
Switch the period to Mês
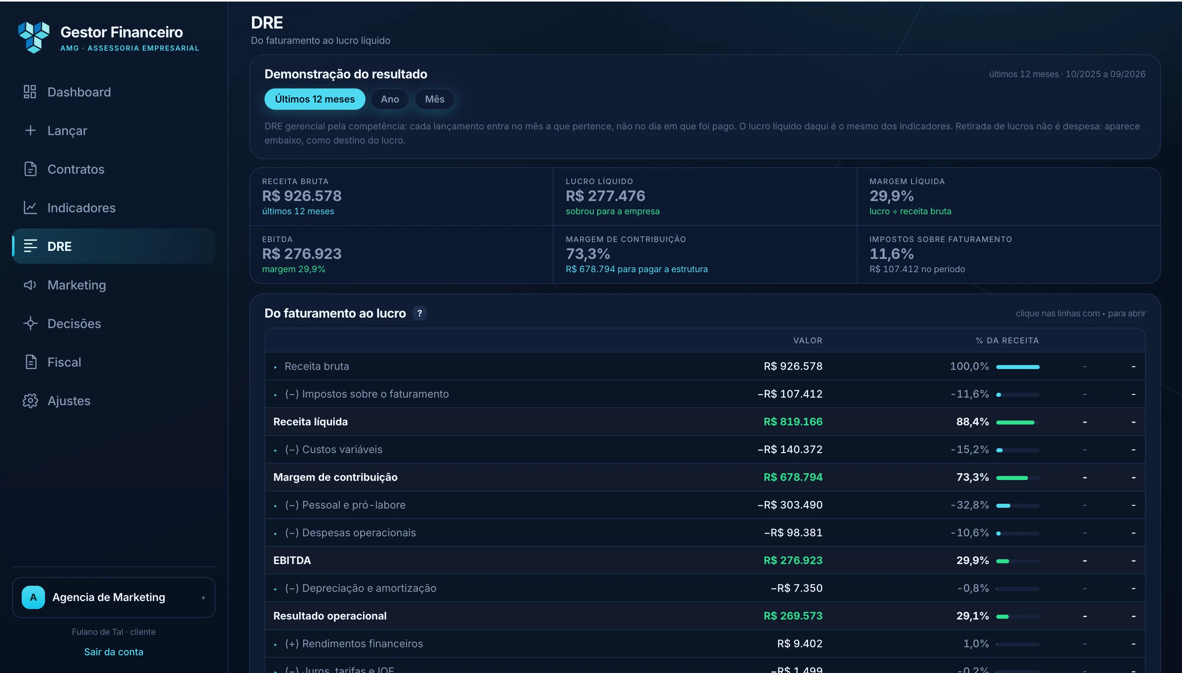tap(434, 99)
